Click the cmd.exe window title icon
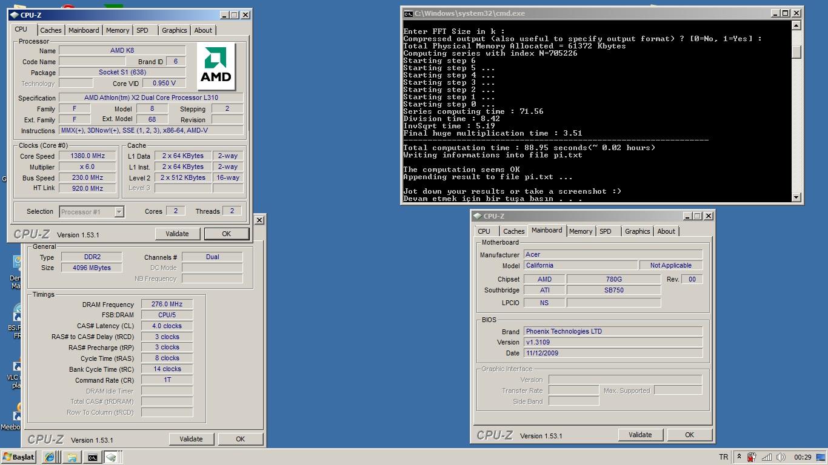 click(409, 13)
